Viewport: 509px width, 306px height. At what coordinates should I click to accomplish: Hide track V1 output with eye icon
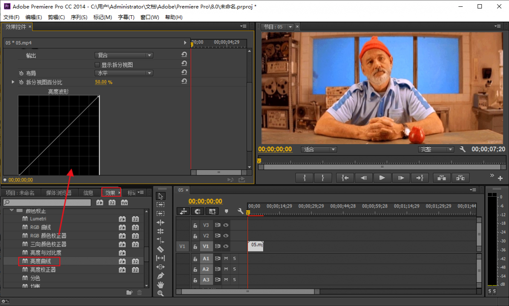click(226, 246)
